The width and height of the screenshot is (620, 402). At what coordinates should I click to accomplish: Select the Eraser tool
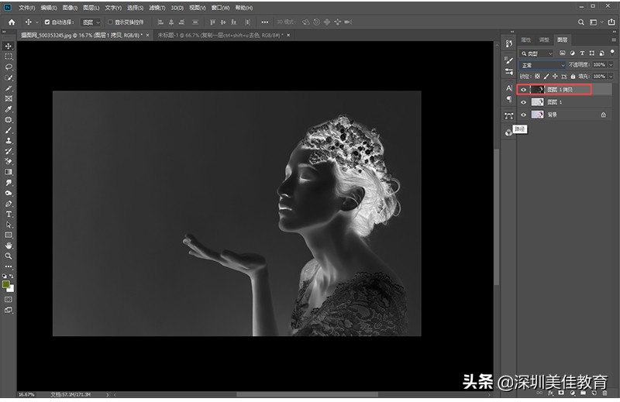click(9, 161)
